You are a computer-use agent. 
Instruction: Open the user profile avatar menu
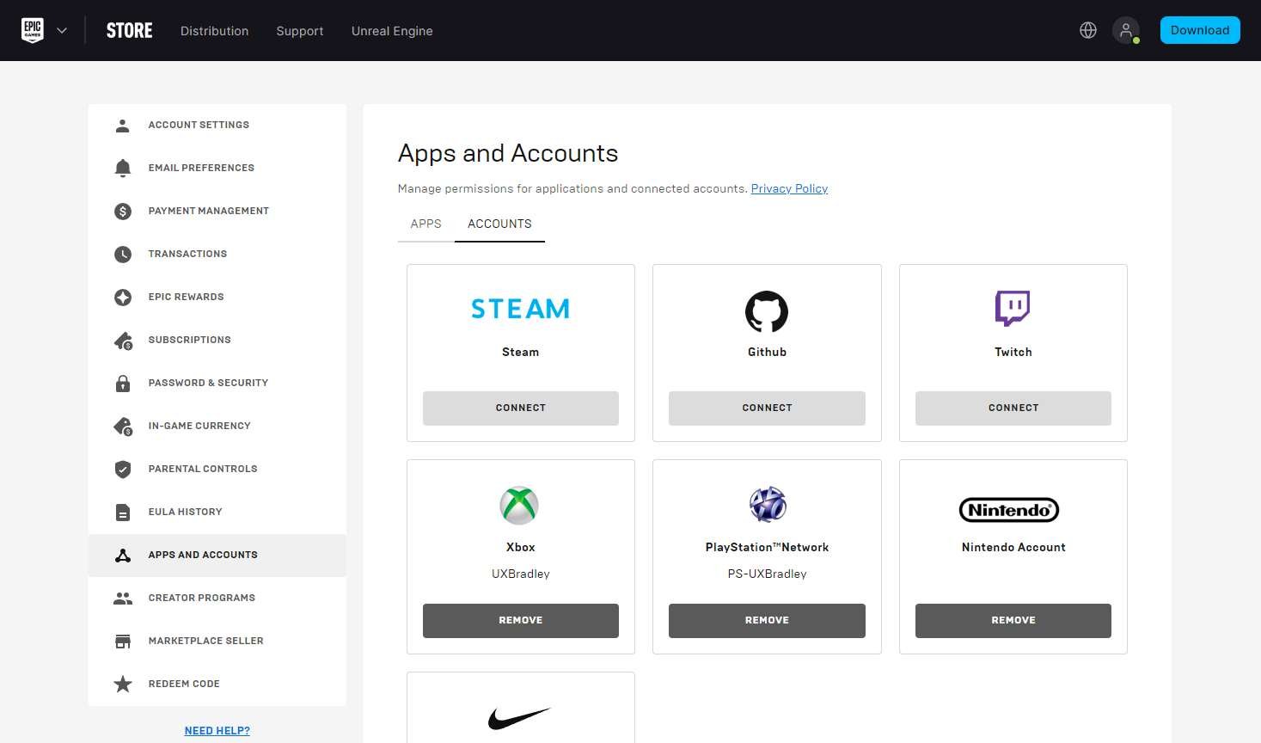pos(1126,30)
